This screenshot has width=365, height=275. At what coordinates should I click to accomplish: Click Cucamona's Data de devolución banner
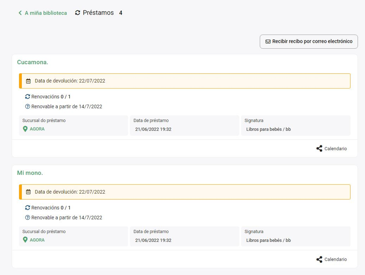(x=185, y=81)
